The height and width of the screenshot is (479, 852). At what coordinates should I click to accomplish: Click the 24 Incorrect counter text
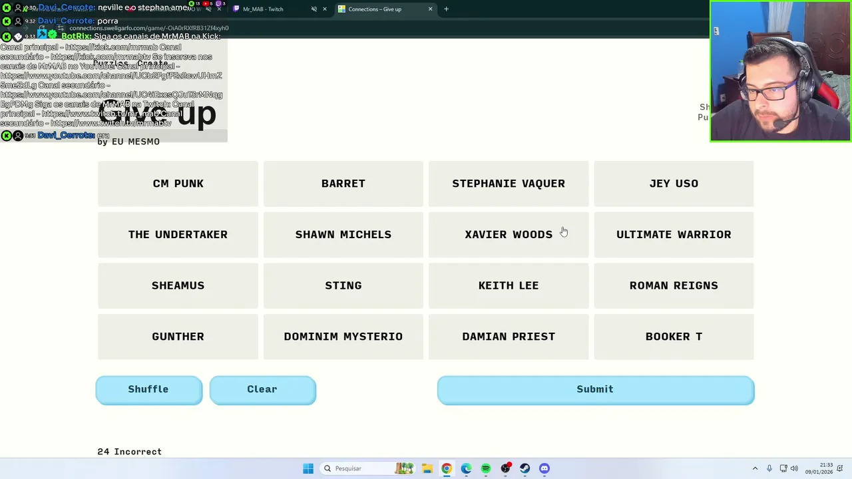click(x=129, y=452)
